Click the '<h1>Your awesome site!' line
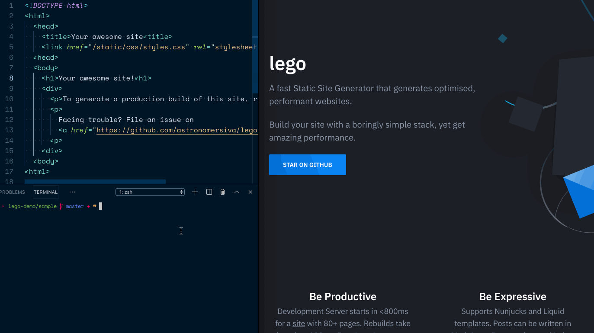The height and width of the screenshot is (333, 594). pos(96,78)
